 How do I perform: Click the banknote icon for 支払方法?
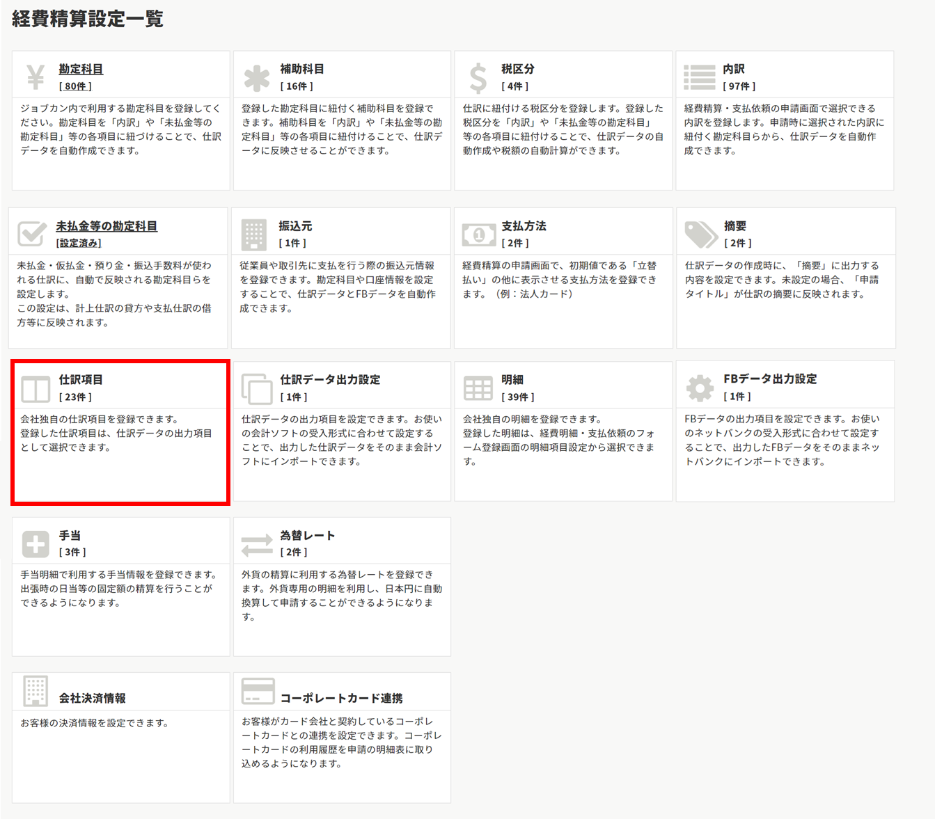pos(478,234)
